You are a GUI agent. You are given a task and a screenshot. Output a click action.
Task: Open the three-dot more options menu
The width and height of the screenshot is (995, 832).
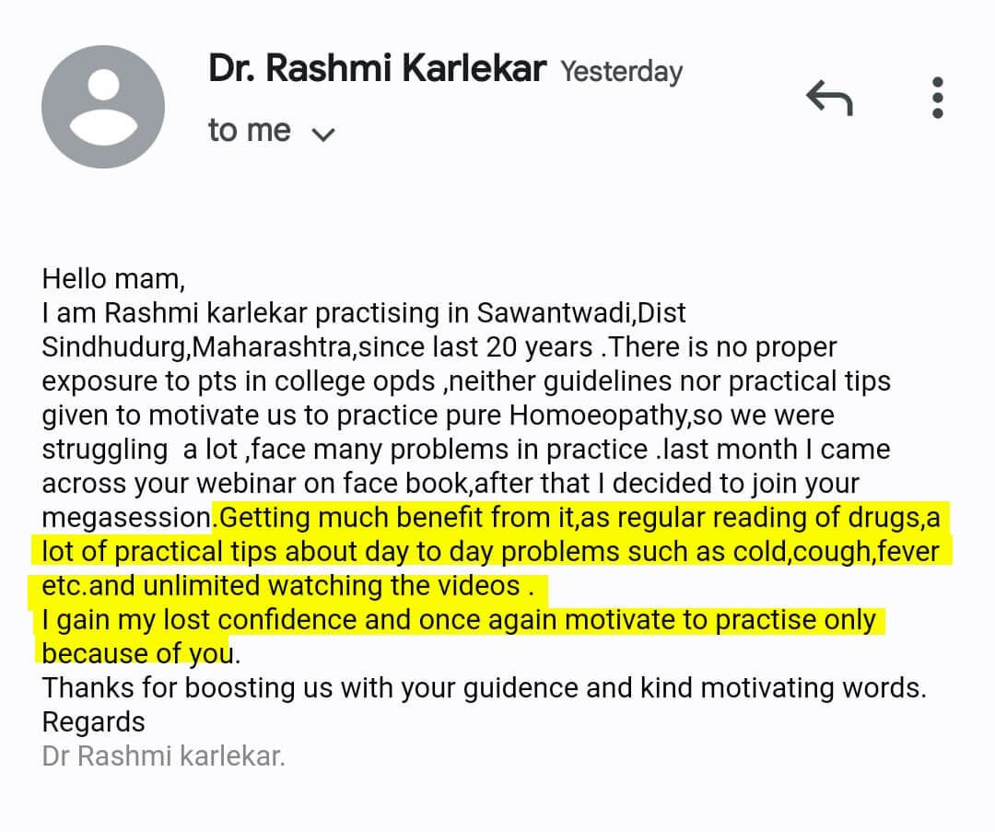pos(937,98)
